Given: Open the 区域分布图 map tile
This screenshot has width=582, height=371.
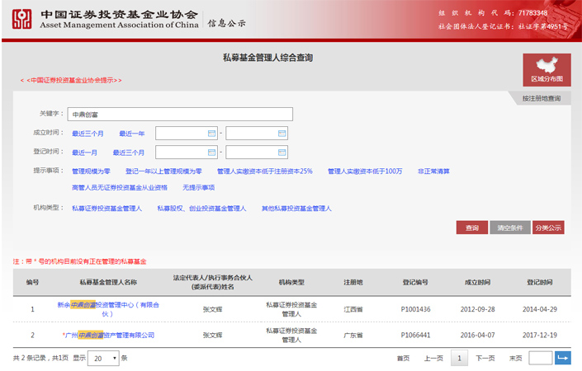Looking at the screenshot, I should point(547,70).
